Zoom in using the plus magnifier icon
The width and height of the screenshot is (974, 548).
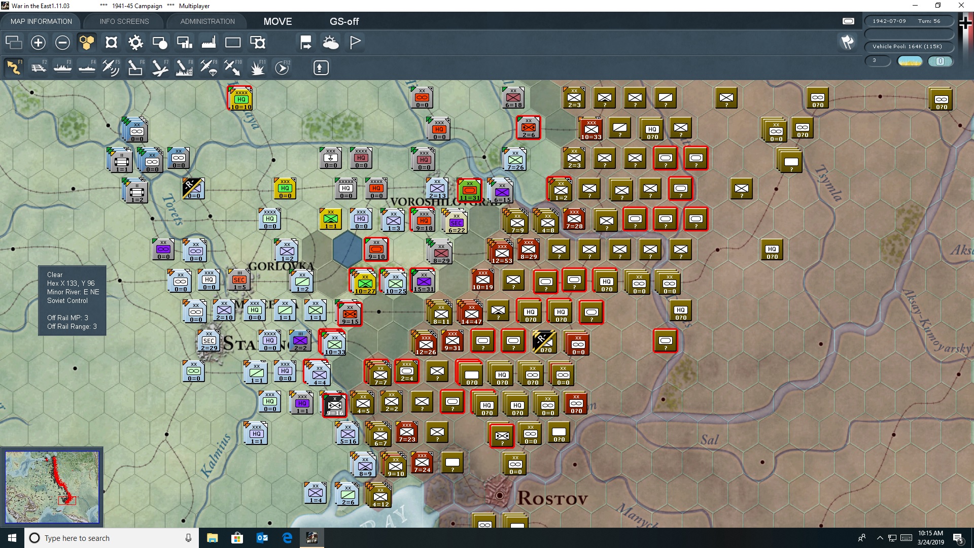[38, 43]
